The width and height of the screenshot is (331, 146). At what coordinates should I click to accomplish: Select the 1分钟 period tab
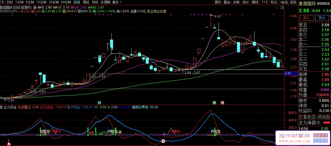click(19, 2)
